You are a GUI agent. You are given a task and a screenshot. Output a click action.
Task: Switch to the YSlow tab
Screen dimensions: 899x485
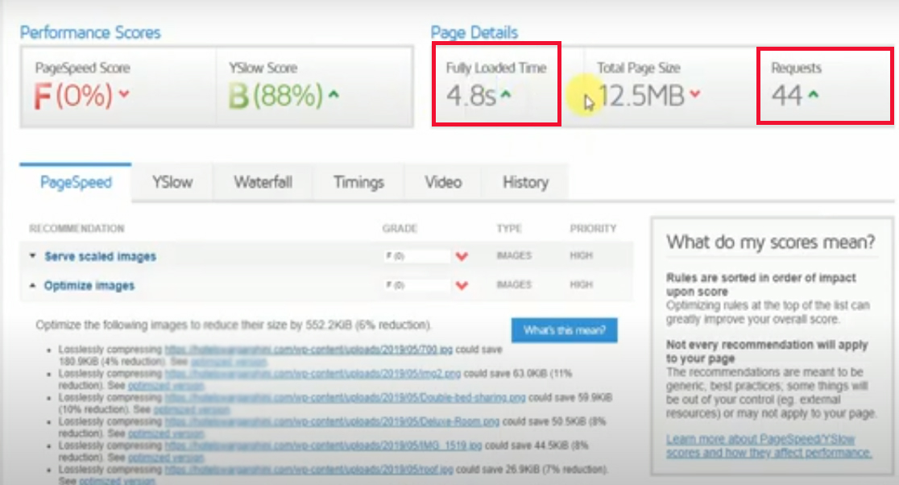(x=172, y=183)
